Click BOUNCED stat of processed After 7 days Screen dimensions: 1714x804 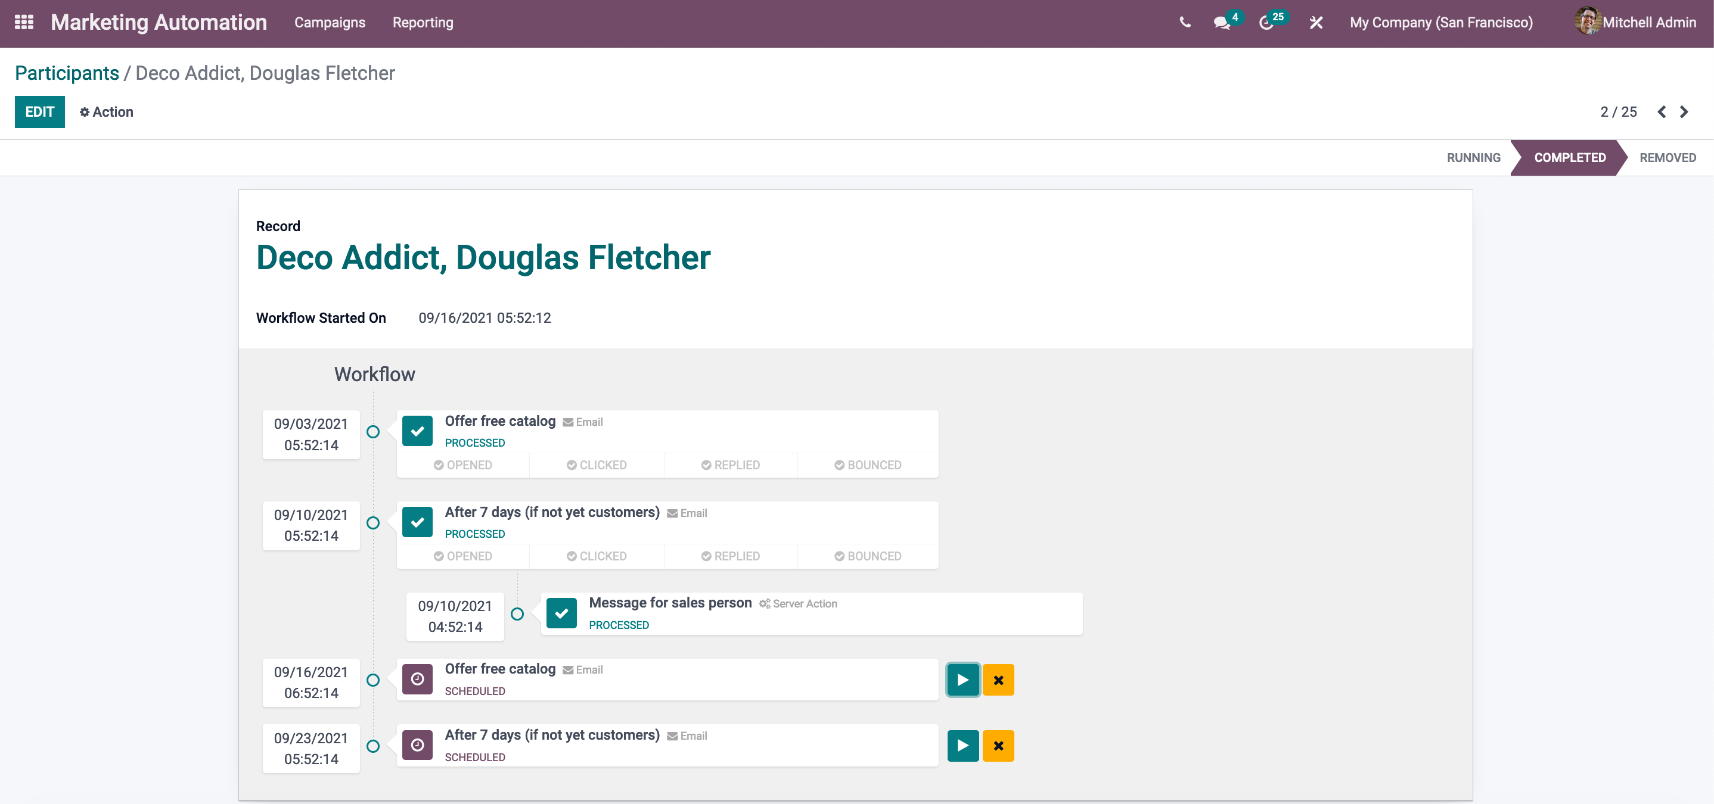[868, 556]
